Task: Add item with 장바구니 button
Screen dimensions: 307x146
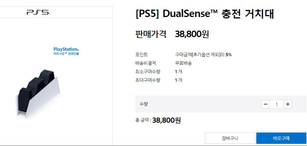Action: pyautogui.click(x=230, y=138)
